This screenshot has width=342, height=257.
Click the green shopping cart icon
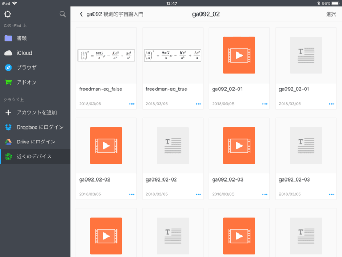point(9,82)
